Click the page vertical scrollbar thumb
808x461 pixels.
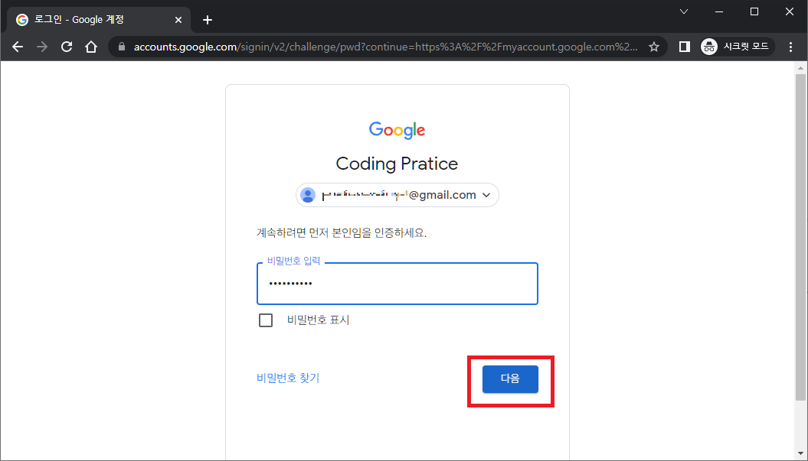pyautogui.click(x=800, y=237)
